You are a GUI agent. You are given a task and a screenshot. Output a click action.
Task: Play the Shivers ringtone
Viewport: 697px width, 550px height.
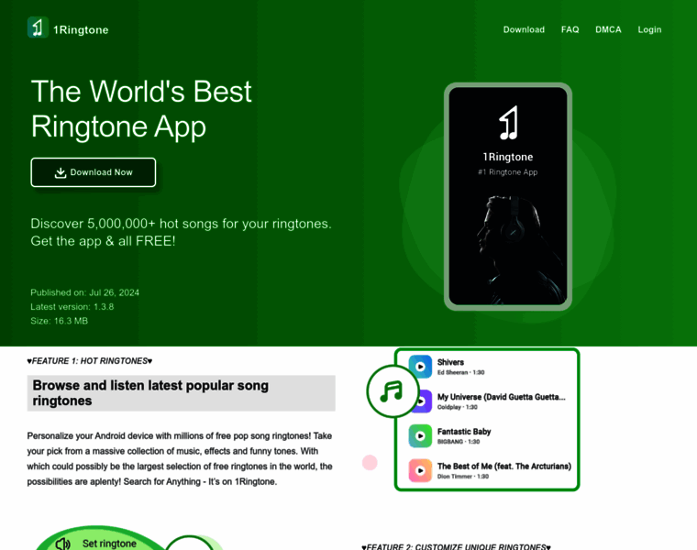click(420, 367)
